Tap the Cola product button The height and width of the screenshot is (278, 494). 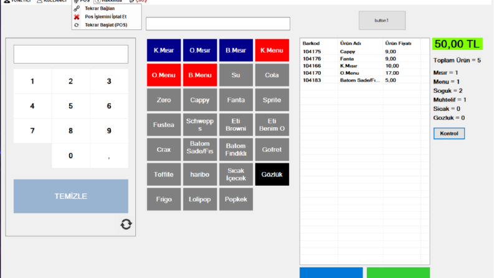coord(272,75)
